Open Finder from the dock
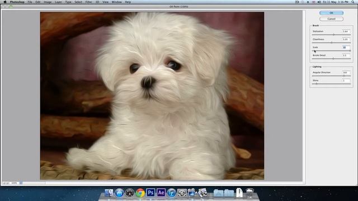 tap(109, 193)
